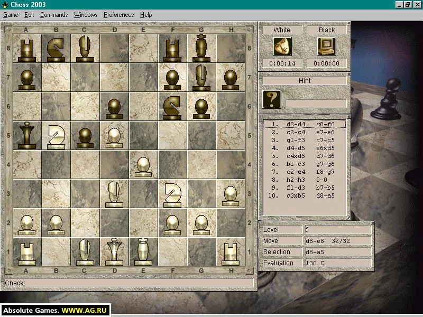
Task: Open the Edit menu
Action: click(x=29, y=15)
